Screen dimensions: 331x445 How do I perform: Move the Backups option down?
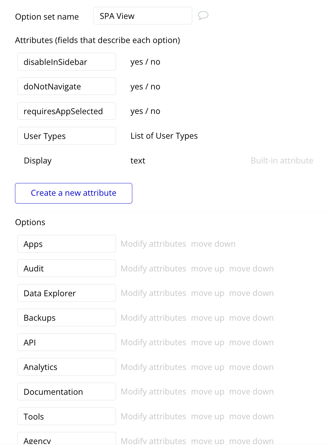click(x=251, y=318)
